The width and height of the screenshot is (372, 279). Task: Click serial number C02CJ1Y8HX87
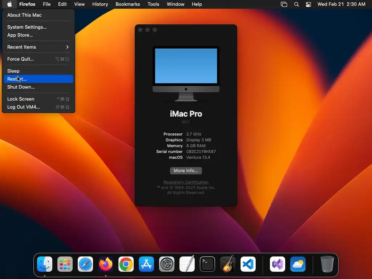point(201,151)
